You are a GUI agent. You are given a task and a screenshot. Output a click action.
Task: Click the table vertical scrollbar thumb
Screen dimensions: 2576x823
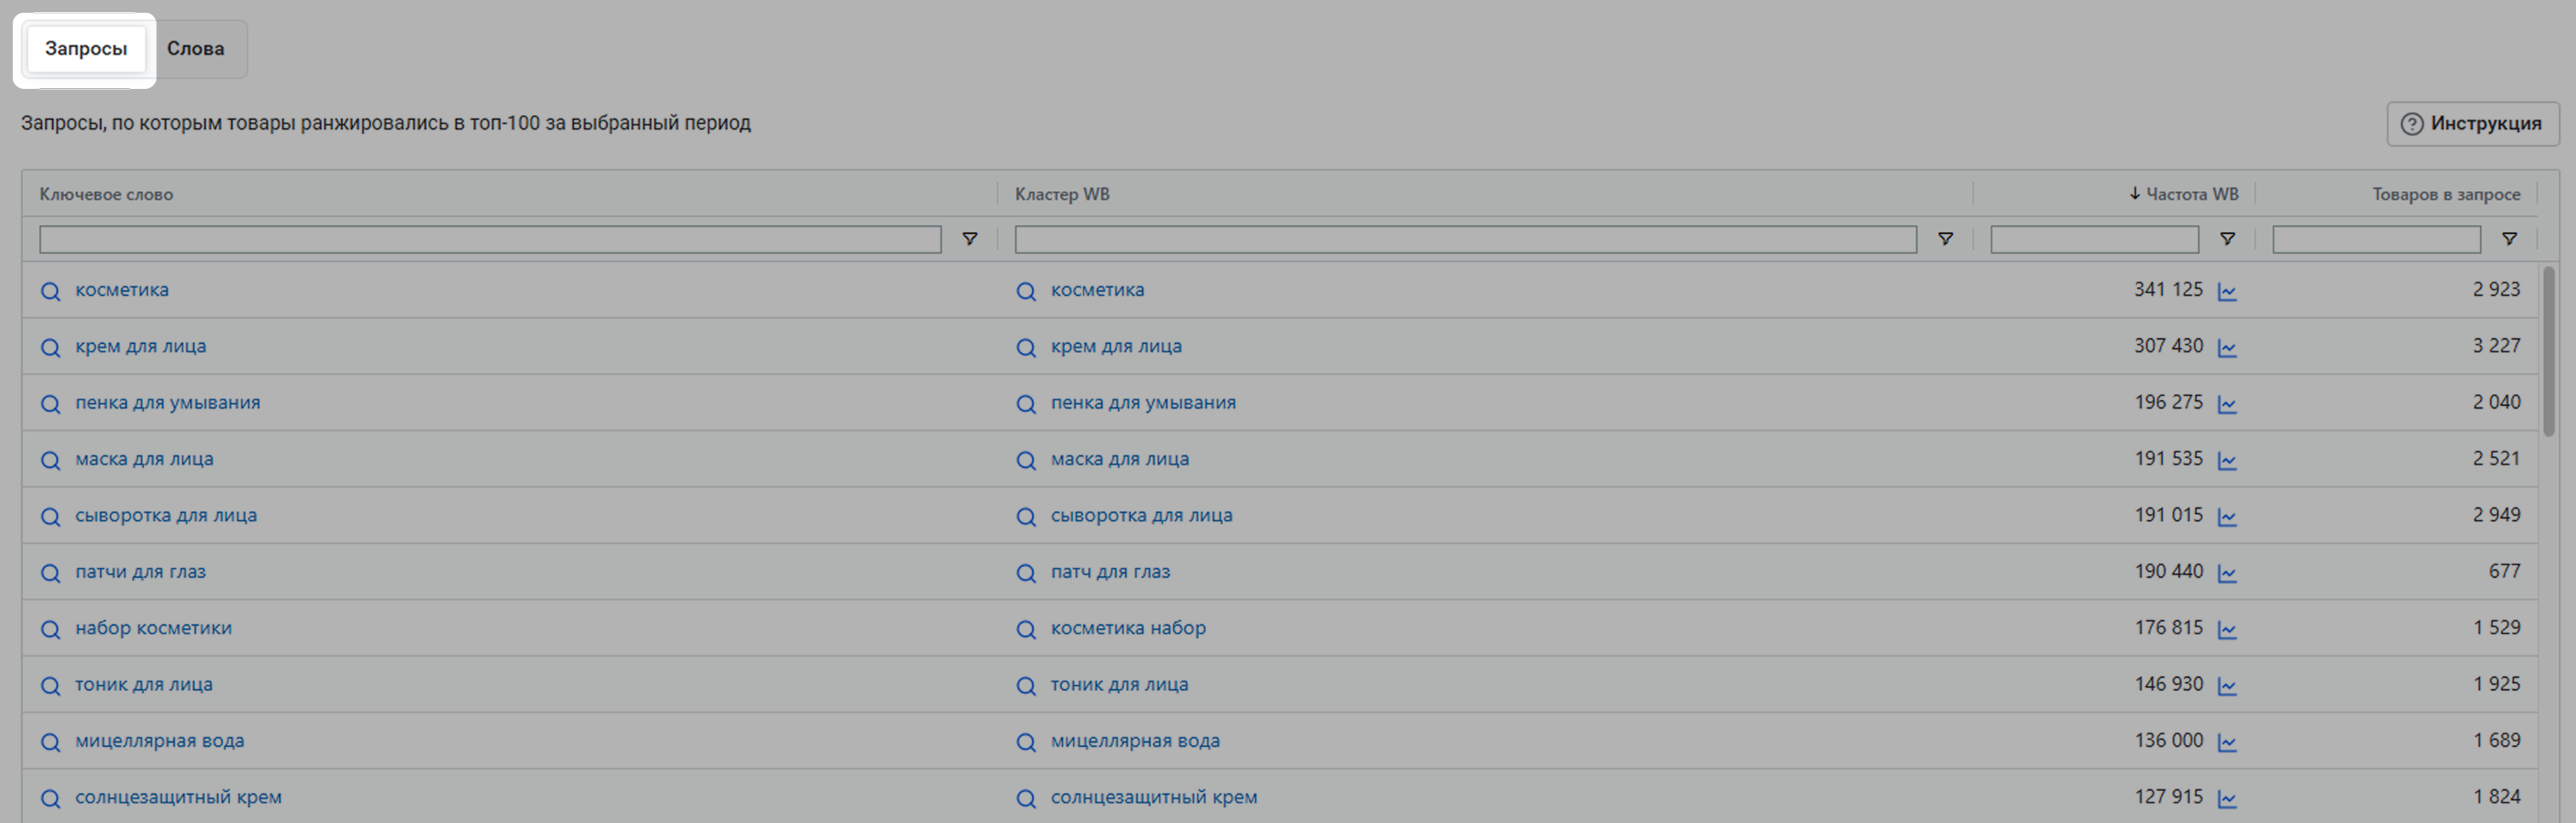coord(2549,350)
